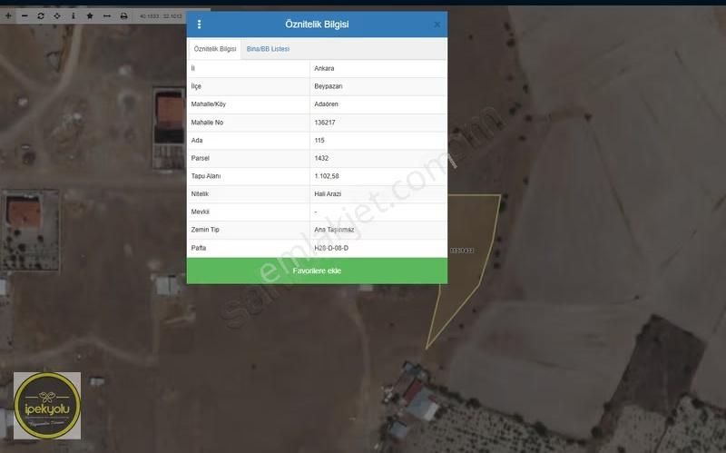Click the 'Tapu Alanı' label cell
This screenshot has width=726, height=453.
pyautogui.click(x=248, y=176)
